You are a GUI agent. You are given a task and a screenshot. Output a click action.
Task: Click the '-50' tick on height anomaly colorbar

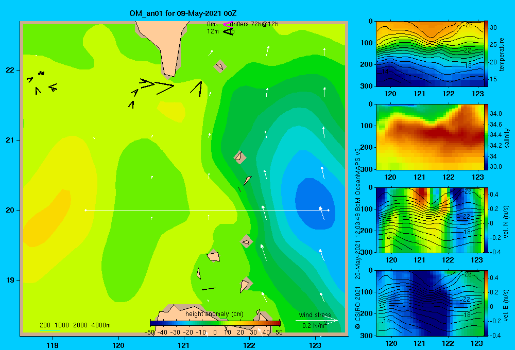click(149, 332)
